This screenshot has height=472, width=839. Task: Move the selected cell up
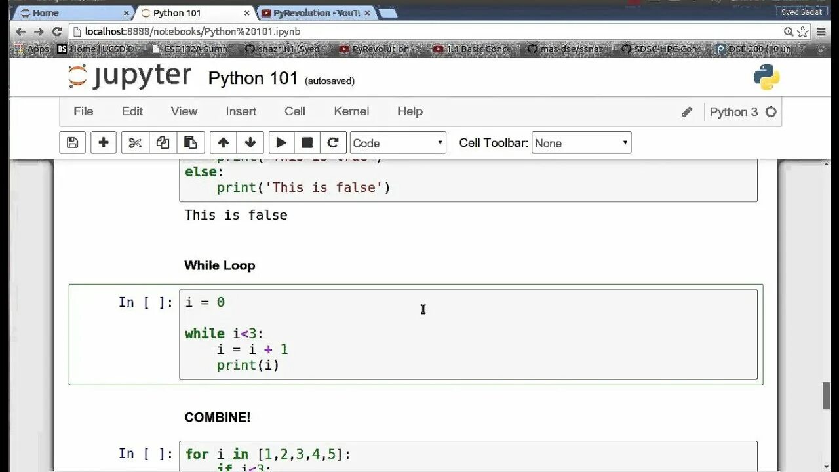point(223,143)
